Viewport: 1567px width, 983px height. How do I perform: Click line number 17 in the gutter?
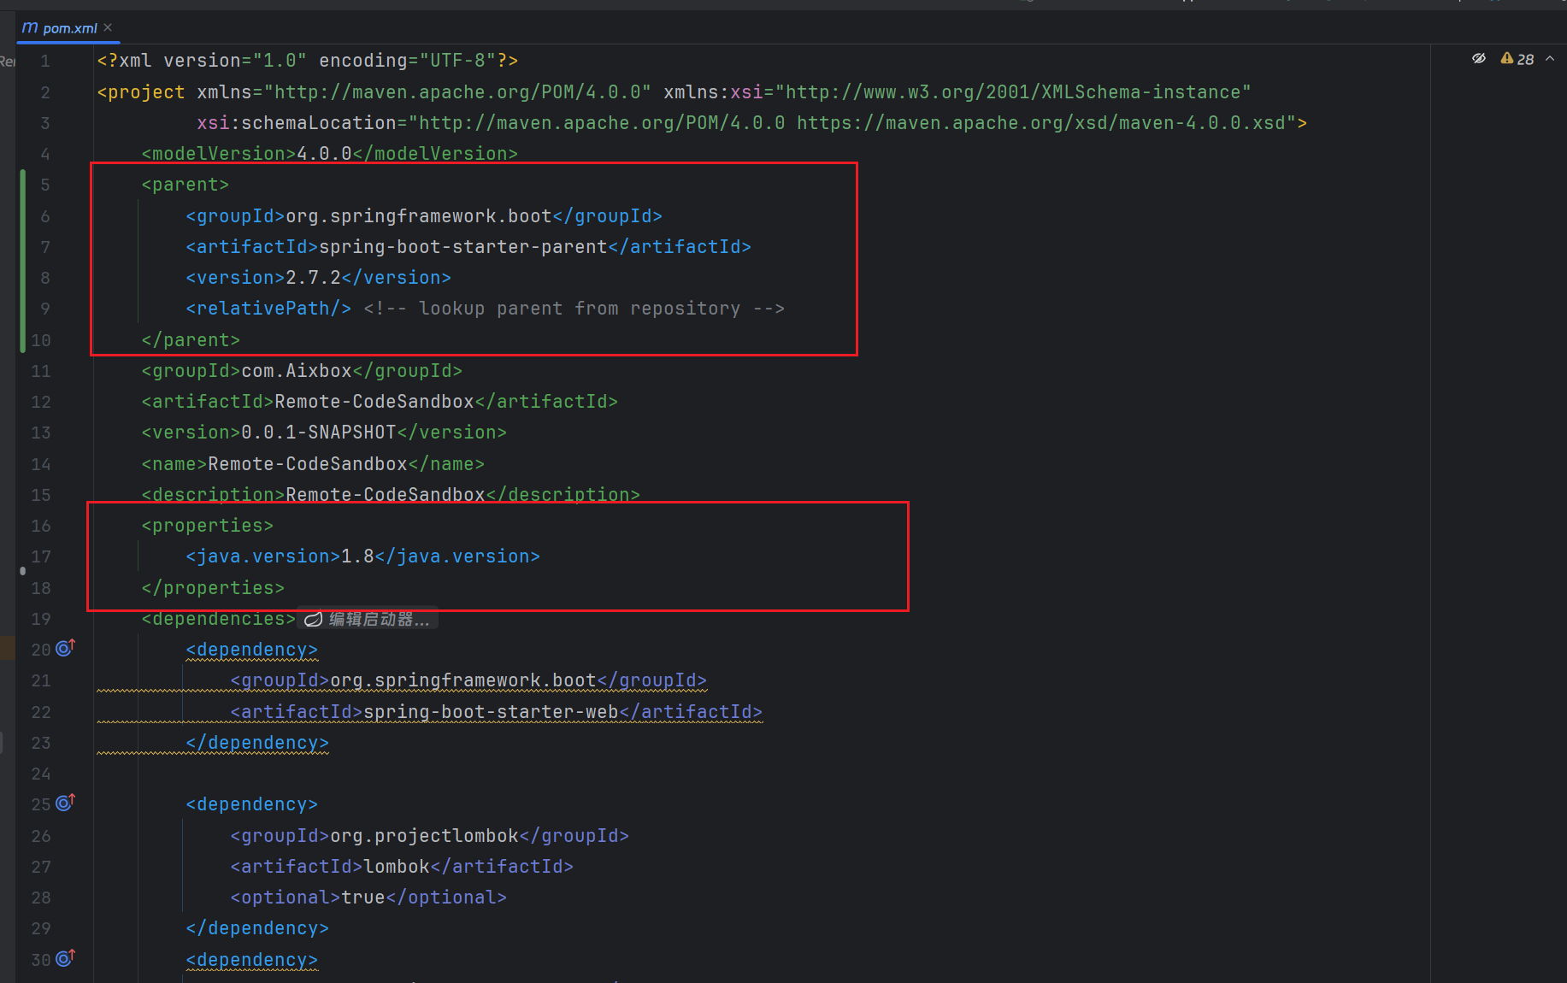click(x=41, y=556)
